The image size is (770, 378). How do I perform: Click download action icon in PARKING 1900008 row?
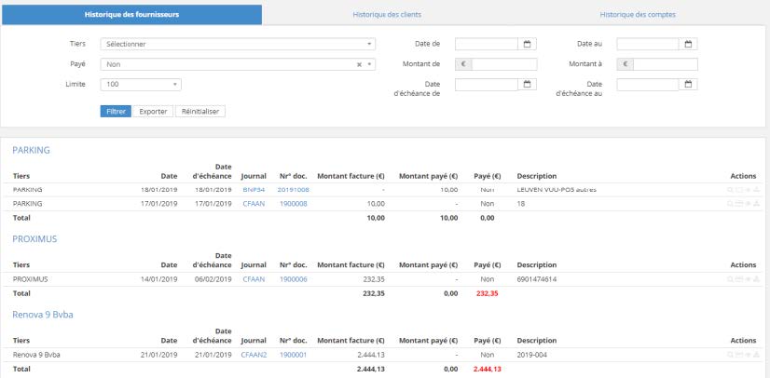point(757,204)
